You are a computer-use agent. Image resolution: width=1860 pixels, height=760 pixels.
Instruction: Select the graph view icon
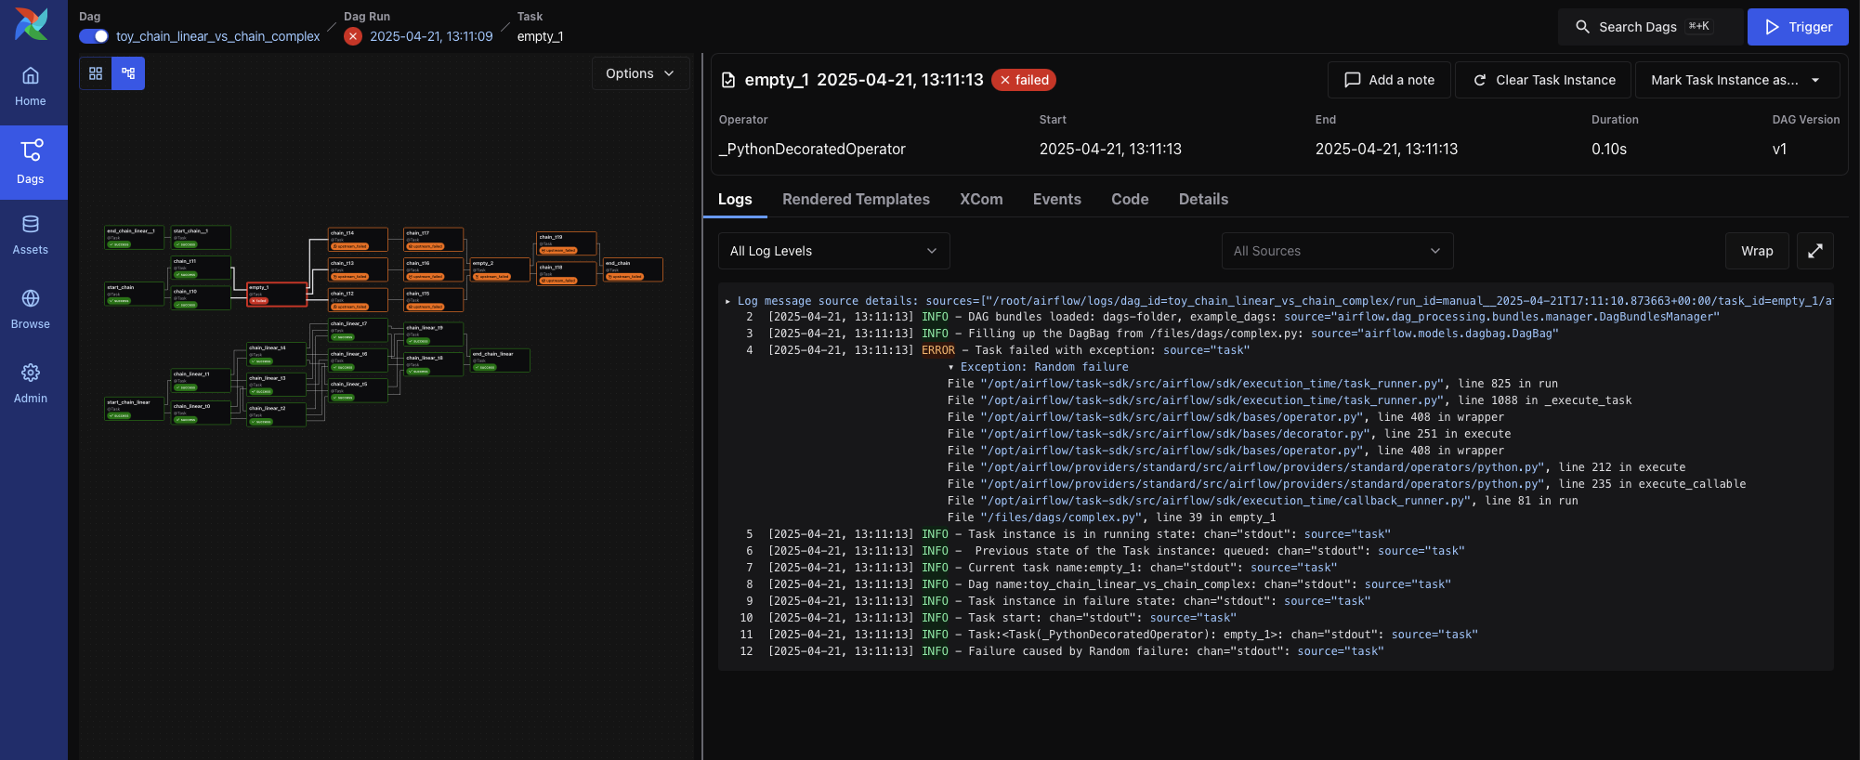[128, 73]
